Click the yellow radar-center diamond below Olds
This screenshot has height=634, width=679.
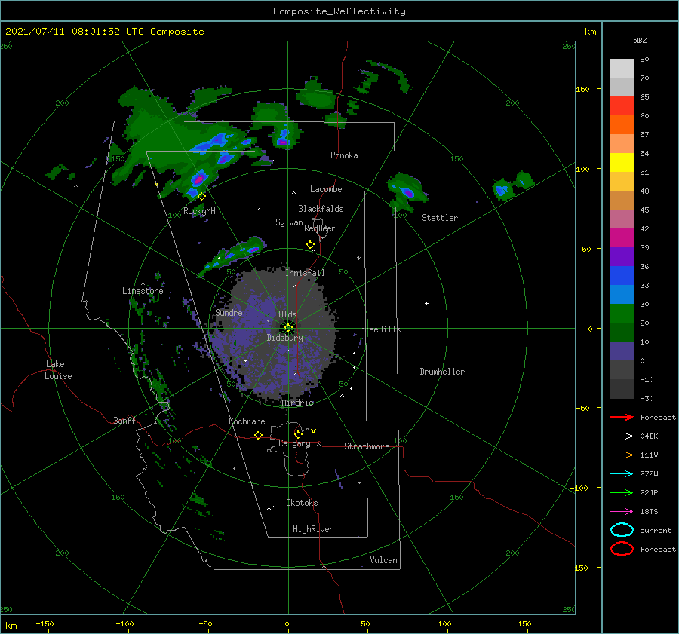coord(288,328)
